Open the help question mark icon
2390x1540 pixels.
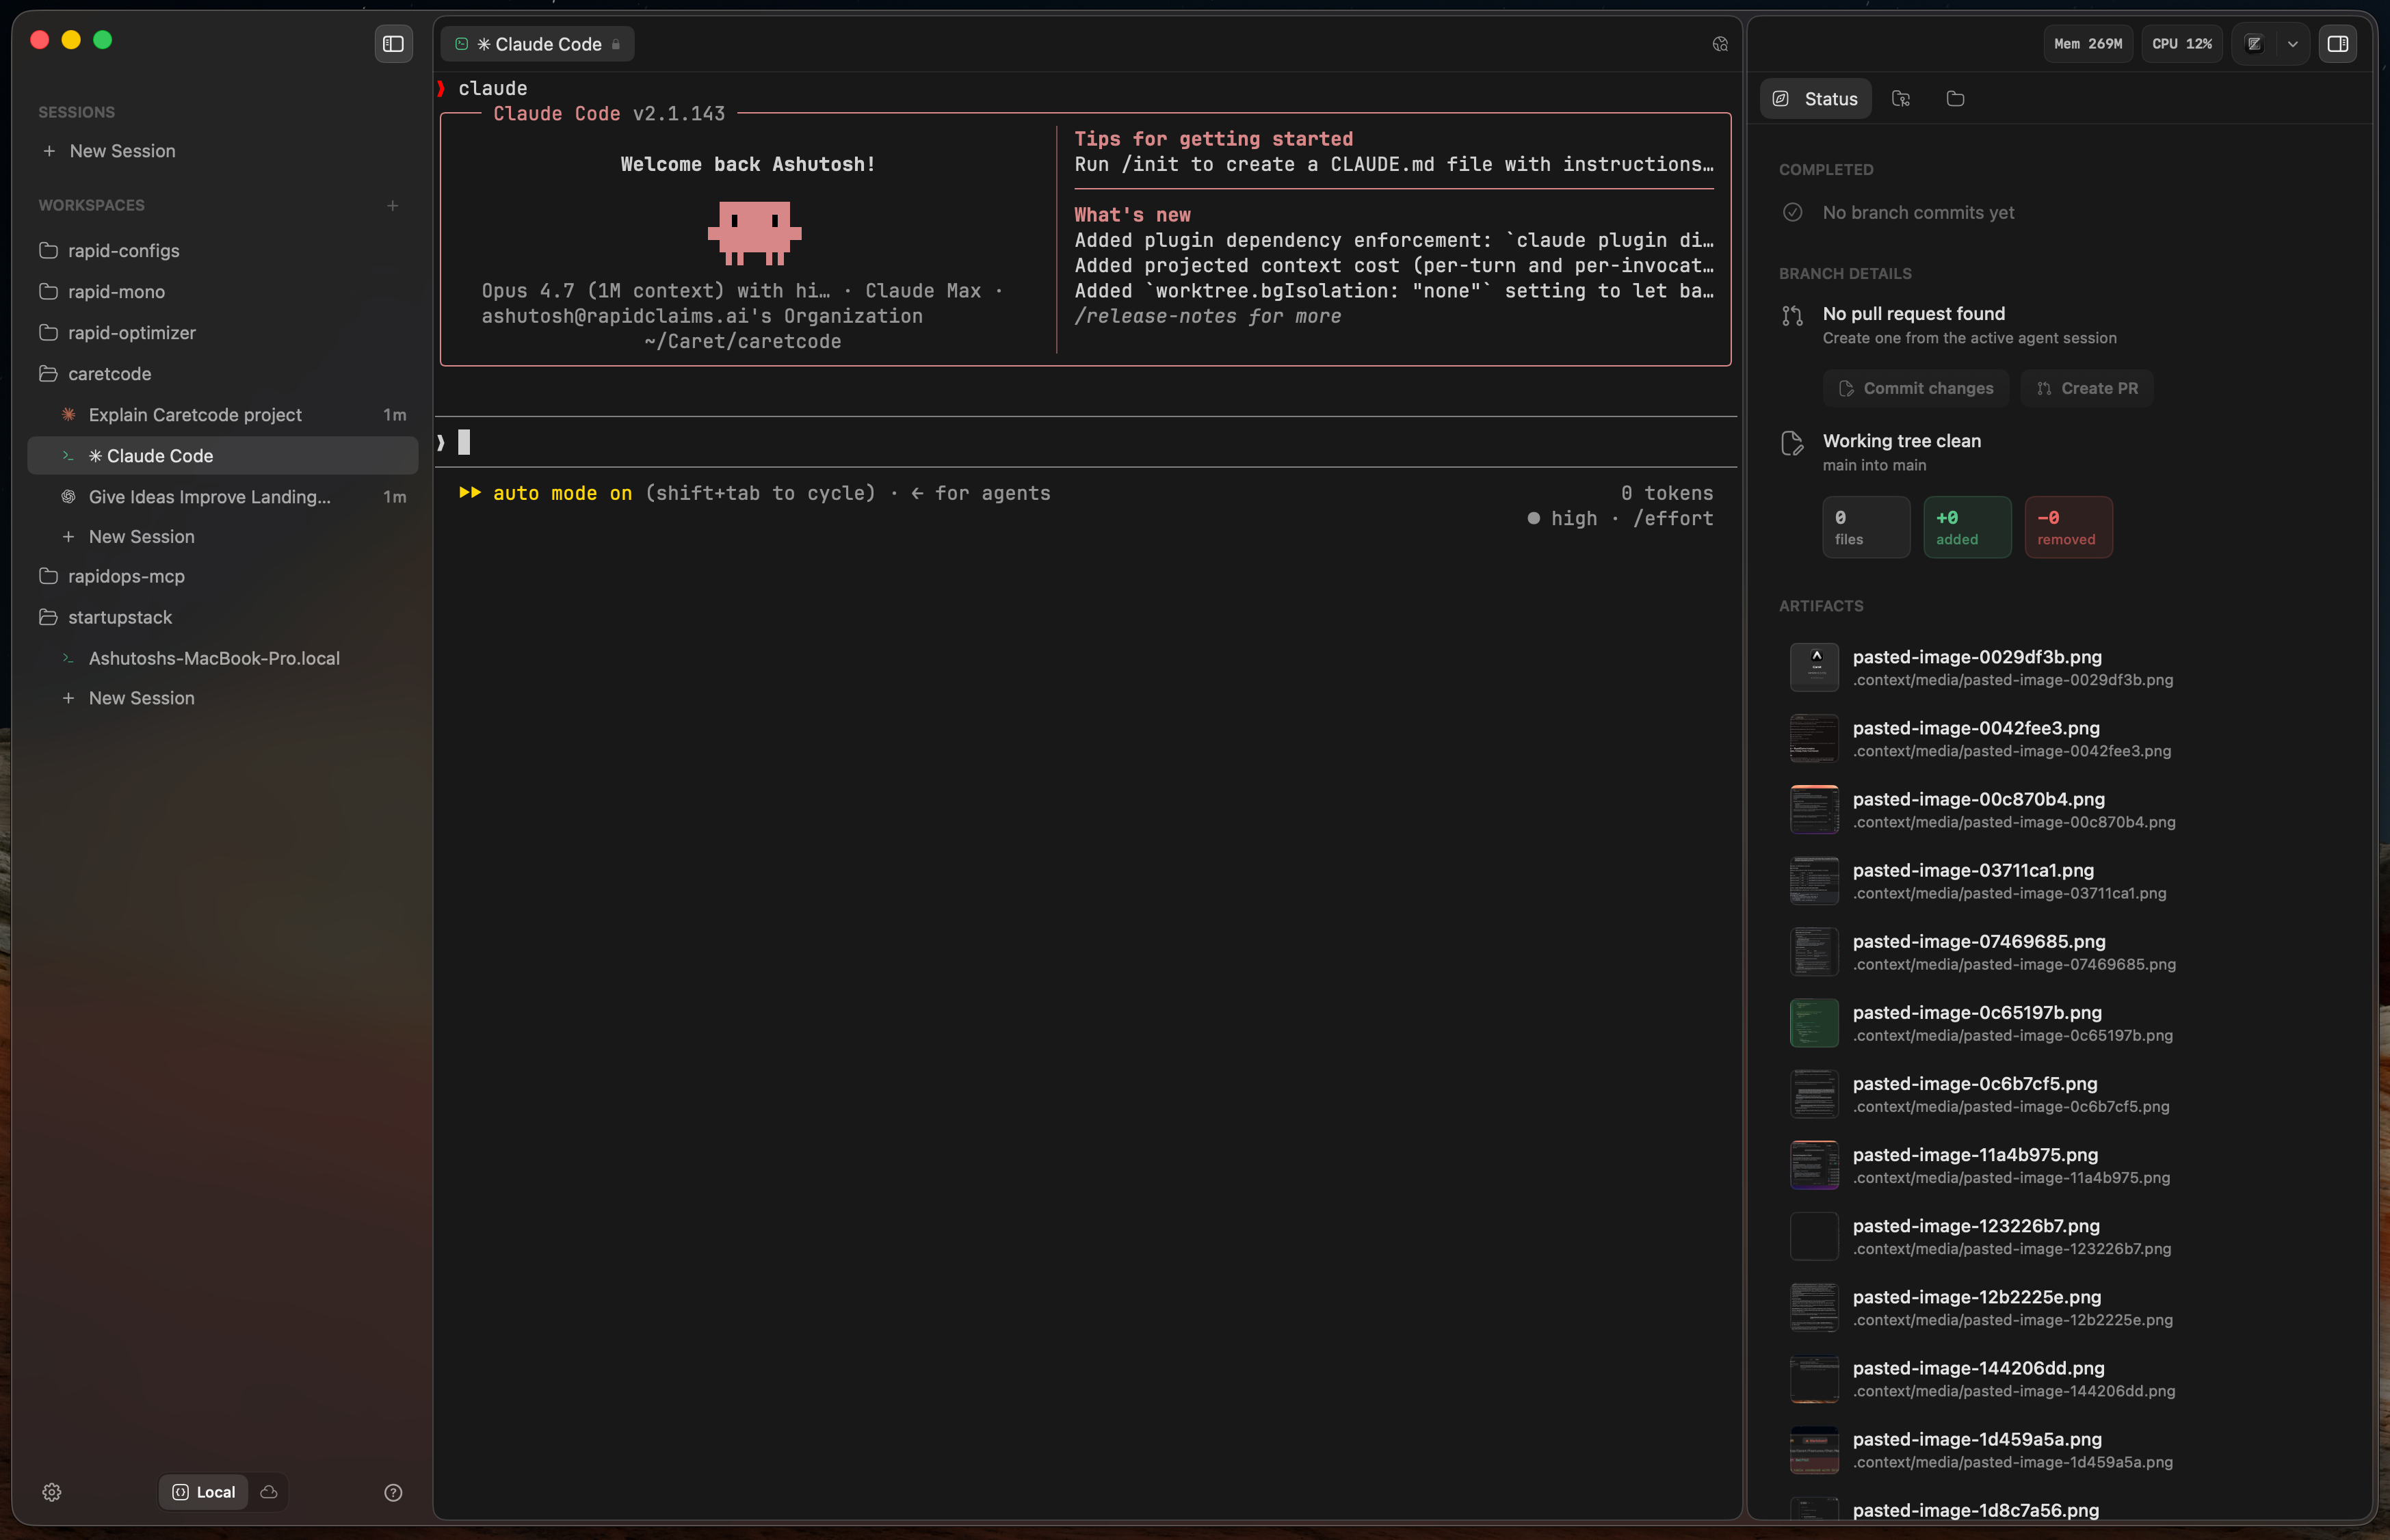coord(393,1492)
